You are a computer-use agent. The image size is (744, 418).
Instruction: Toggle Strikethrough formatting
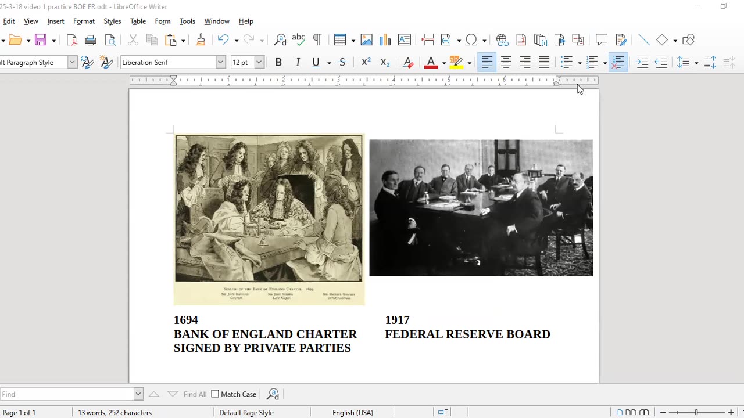coord(342,63)
